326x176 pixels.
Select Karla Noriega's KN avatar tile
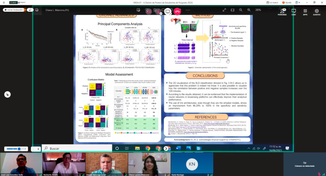[191, 164]
